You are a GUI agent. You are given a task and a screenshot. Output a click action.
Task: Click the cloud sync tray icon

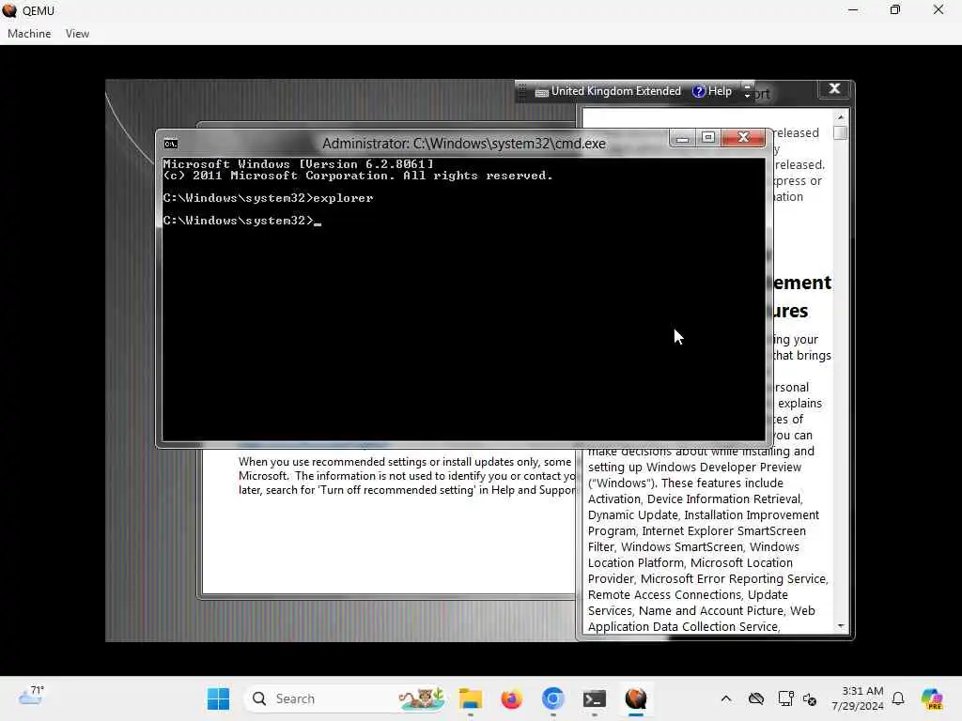point(756,698)
